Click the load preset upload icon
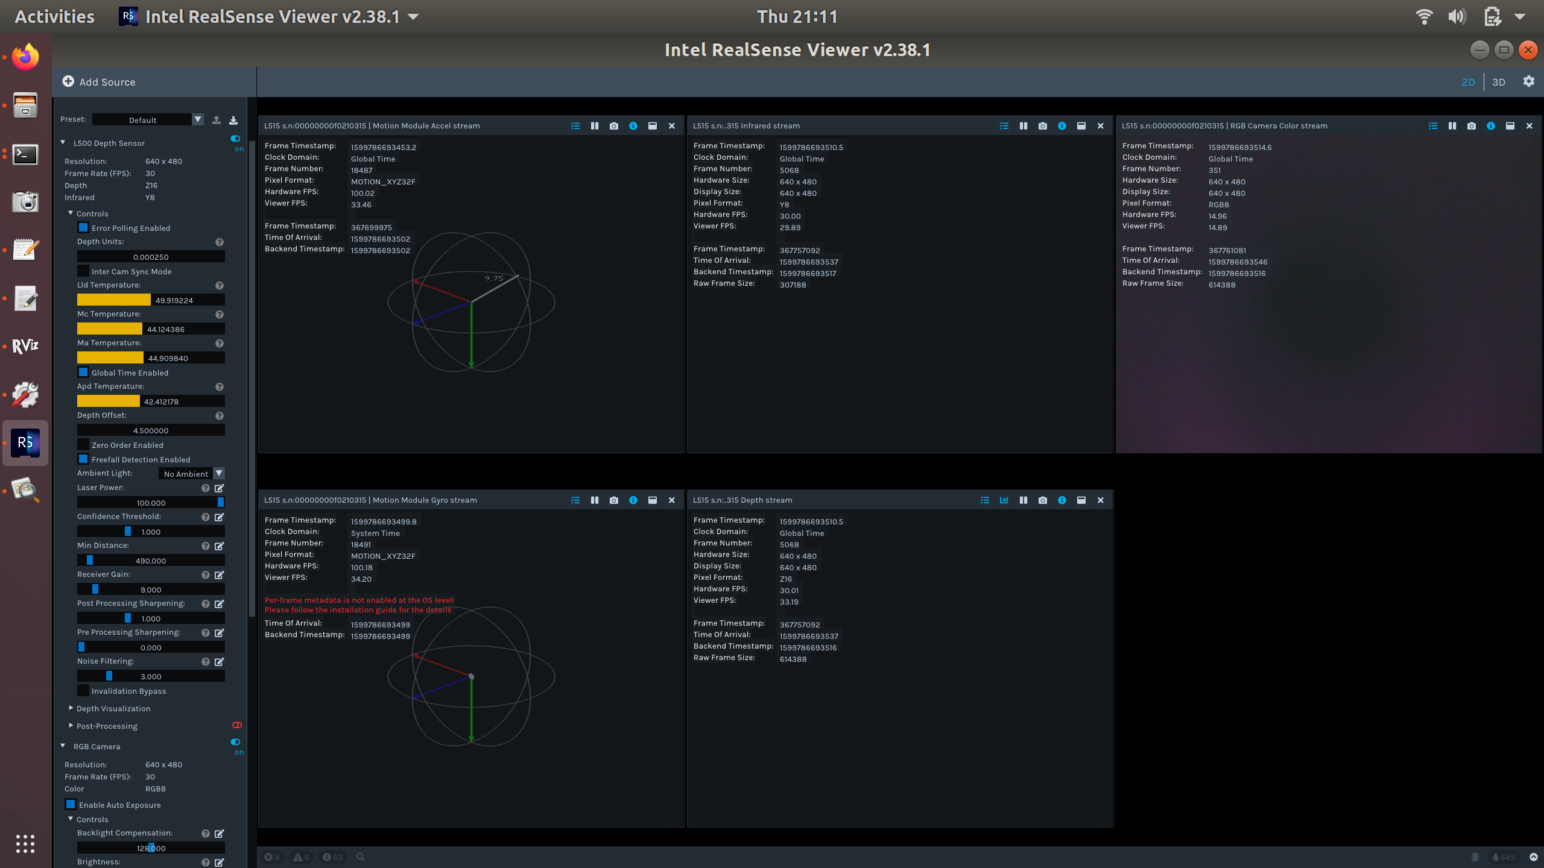The width and height of the screenshot is (1544, 868). click(217, 120)
